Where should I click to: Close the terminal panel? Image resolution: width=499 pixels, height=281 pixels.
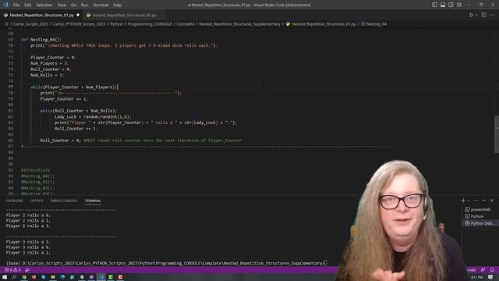point(492,201)
